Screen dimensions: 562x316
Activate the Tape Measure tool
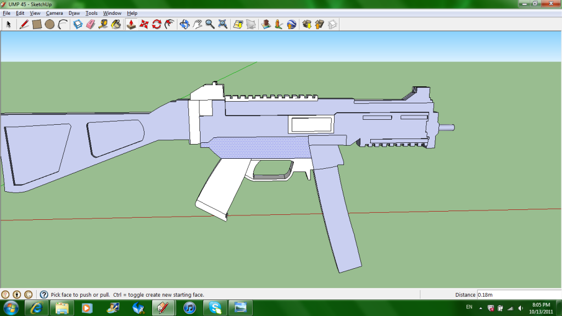[x=103, y=24]
